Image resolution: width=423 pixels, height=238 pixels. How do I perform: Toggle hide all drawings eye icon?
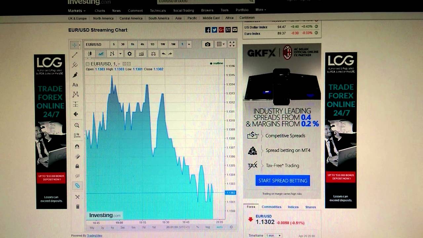pyautogui.click(x=77, y=176)
